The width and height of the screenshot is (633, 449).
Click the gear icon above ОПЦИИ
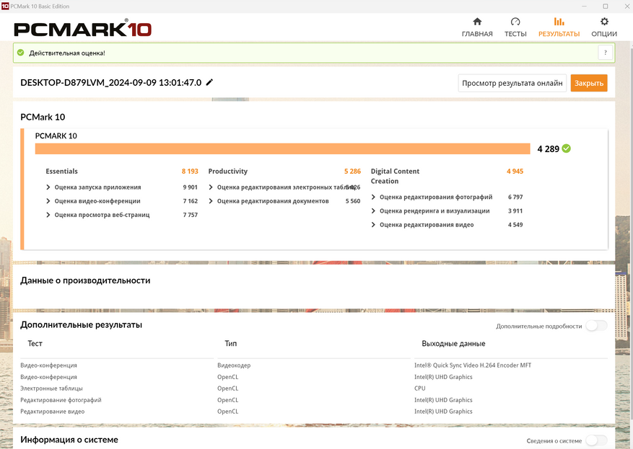click(x=604, y=22)
